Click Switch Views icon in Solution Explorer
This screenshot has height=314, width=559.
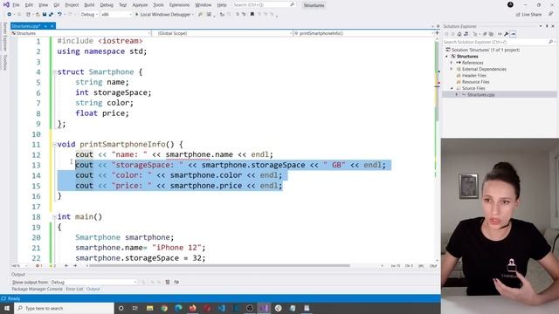466,34
